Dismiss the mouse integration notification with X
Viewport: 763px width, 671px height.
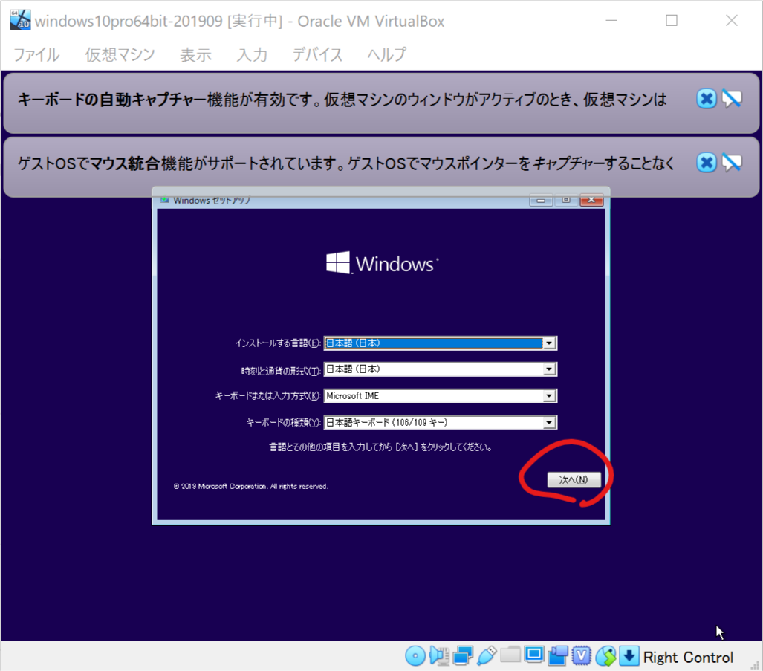(x=706, y=163)
